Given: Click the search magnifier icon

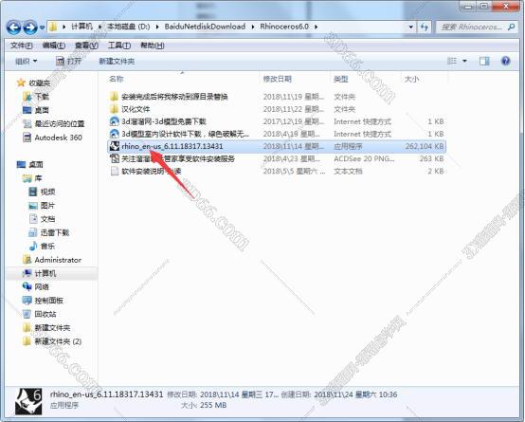Looking at the screenshot, I should [512, 27].
